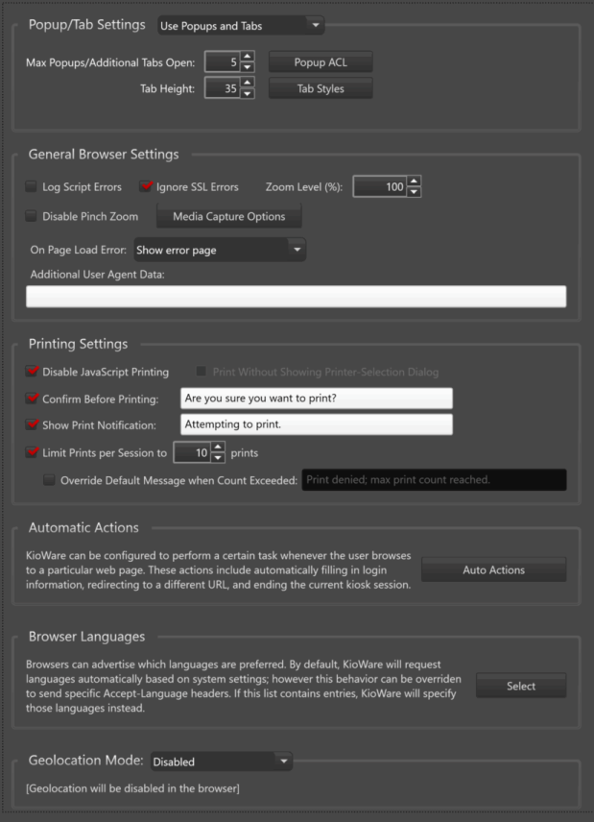This screenshot has height=822, width=594.
Task: Toggle Show Print Notification checkbox
Action: [32, 424]
